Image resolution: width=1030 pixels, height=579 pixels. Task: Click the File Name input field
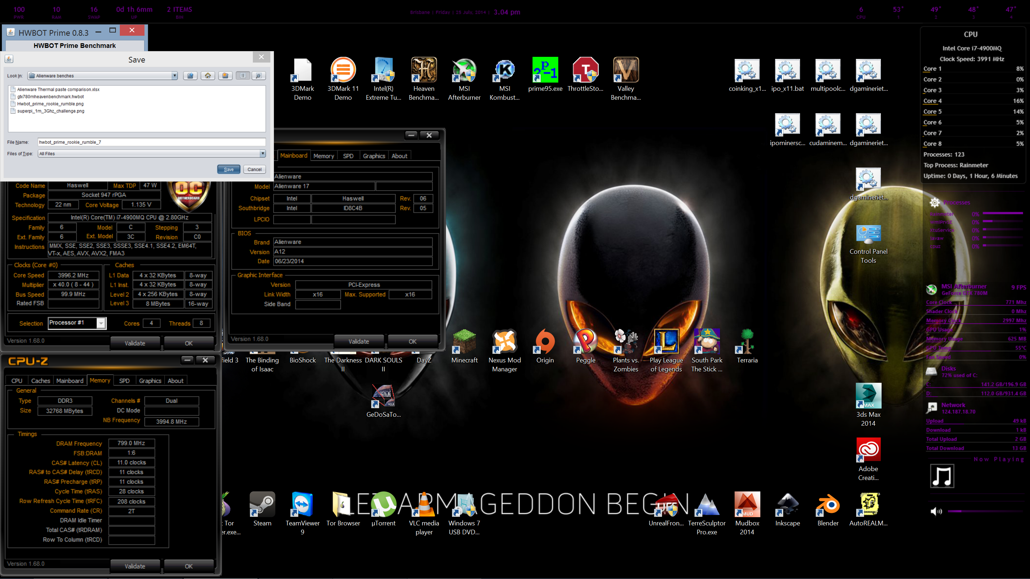(152, 142)
